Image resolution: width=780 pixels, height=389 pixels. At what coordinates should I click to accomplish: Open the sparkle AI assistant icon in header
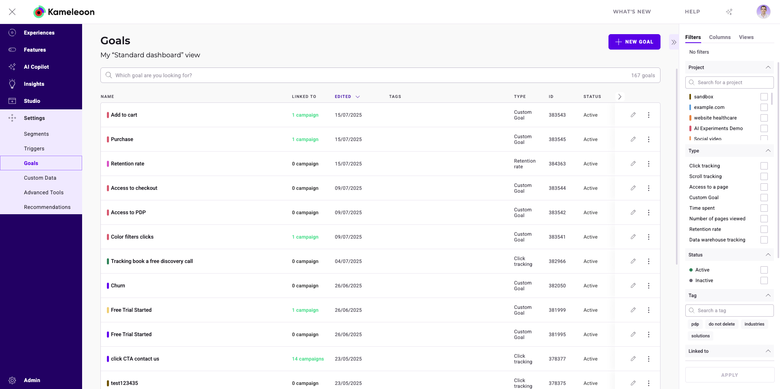click(x=729, y=12)
